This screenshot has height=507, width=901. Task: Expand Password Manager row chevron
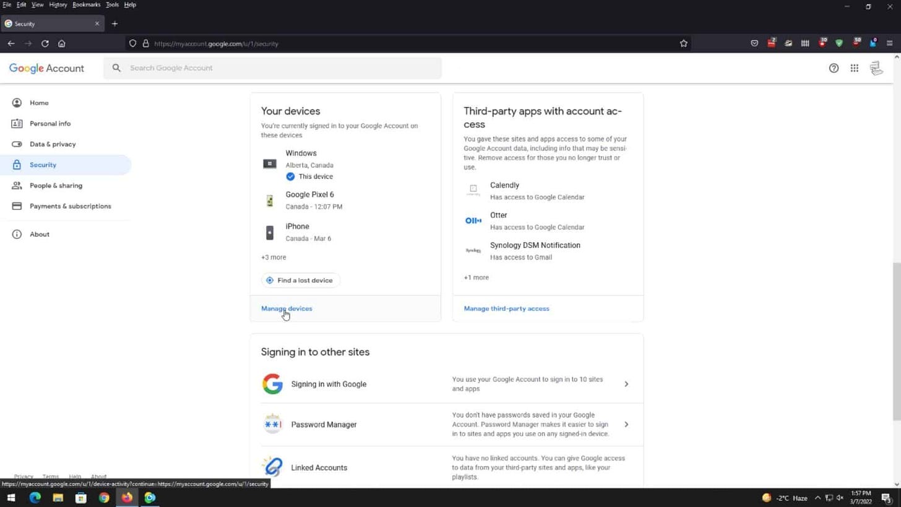point(626,425)
